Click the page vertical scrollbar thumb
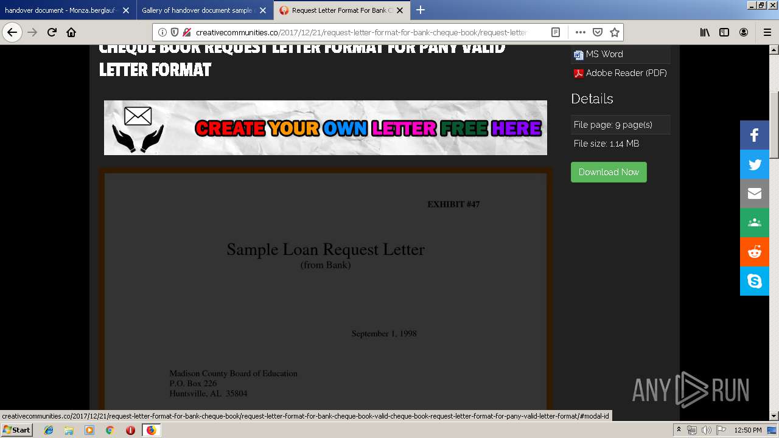This screenshot has width=779, height=438. [x=774, y=125]
